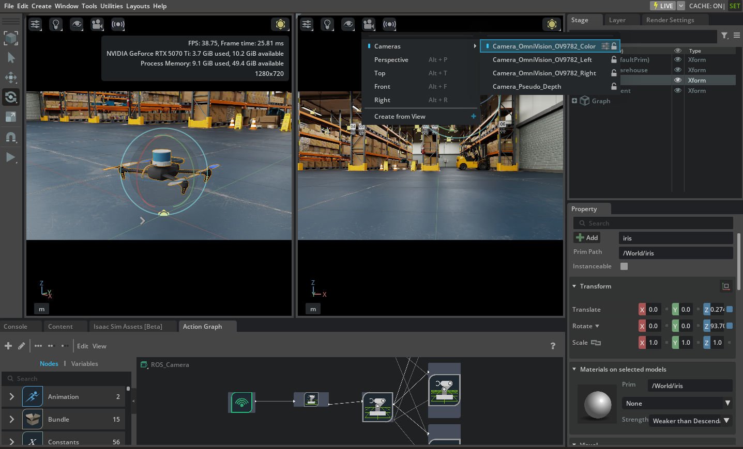Open the Stage panel filter icon
This screenshot has width=743, height=449.
click(724, 36)
